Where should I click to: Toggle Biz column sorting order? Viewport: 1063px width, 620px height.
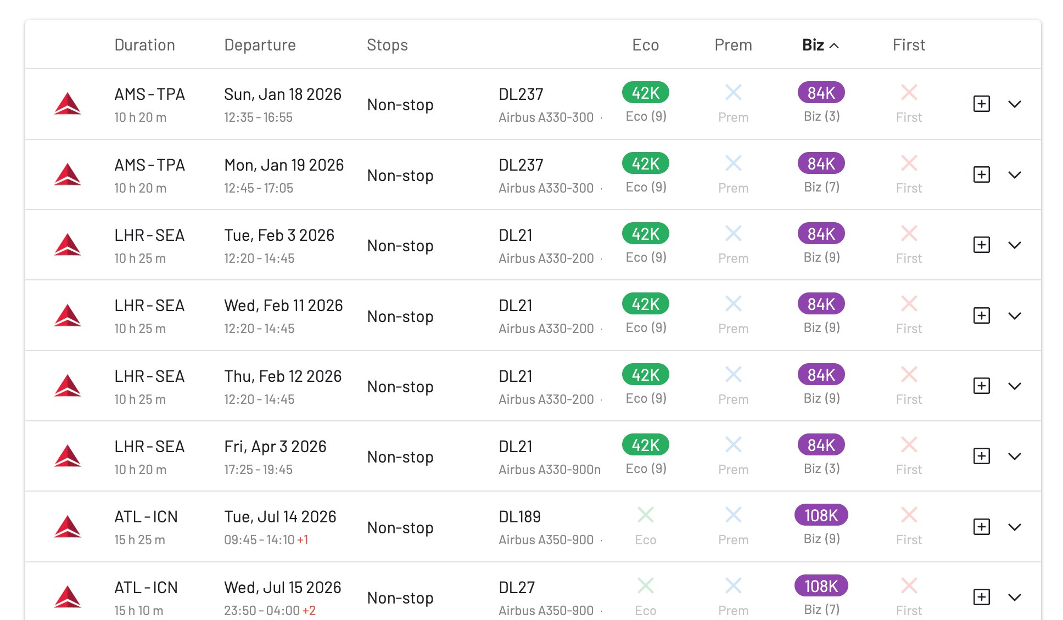[819, 45]
